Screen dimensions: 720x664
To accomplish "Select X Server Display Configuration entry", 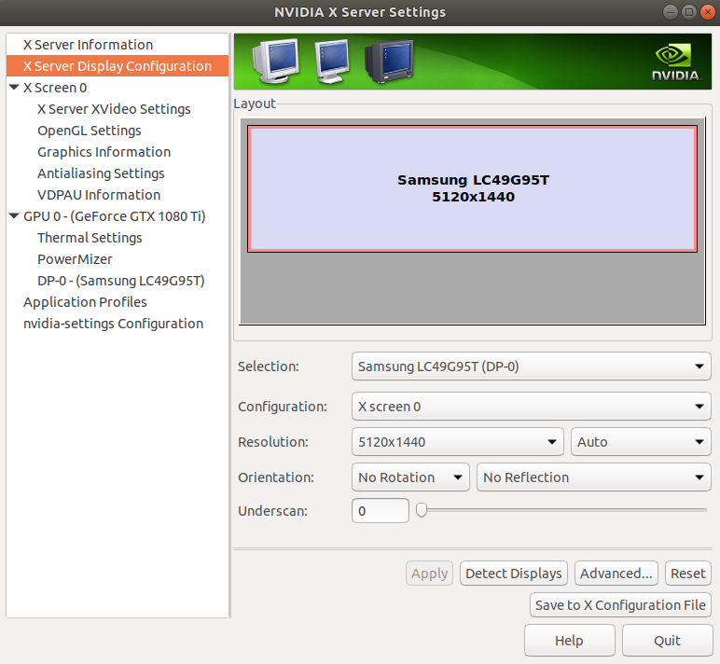I will pos(118,66).
